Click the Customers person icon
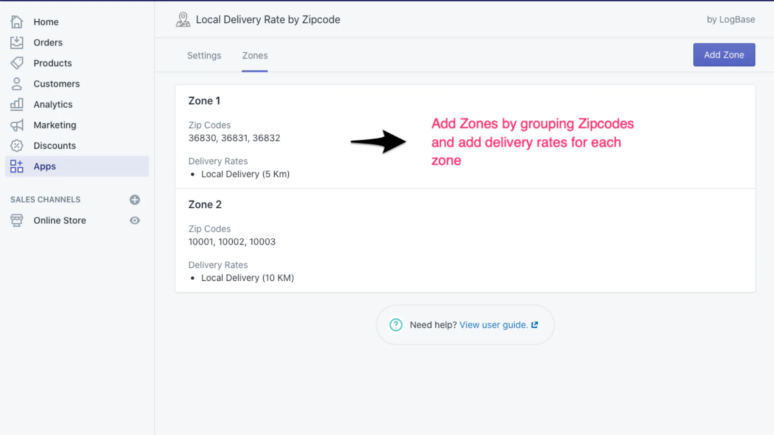Screen dimensions: 774x435 [17, 84]
